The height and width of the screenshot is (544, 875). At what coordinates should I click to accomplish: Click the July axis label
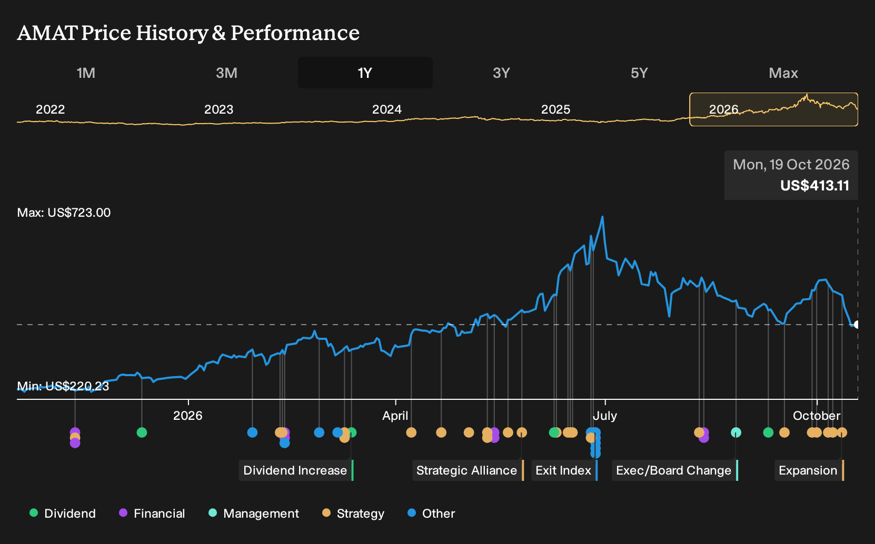(x=605, y=416)
